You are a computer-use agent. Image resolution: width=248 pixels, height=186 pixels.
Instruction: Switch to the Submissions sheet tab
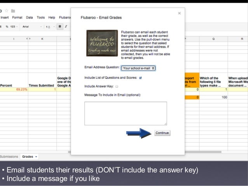click(x=9, y=156)
